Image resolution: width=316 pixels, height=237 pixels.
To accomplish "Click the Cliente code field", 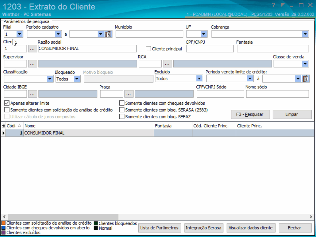I will 15,49.
